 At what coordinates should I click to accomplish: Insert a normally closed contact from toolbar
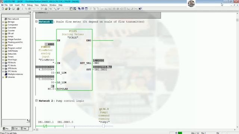coord(118,9)
